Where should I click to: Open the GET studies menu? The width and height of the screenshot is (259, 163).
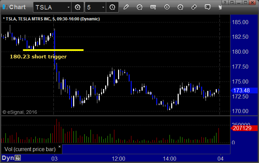[x=153, y=7]
